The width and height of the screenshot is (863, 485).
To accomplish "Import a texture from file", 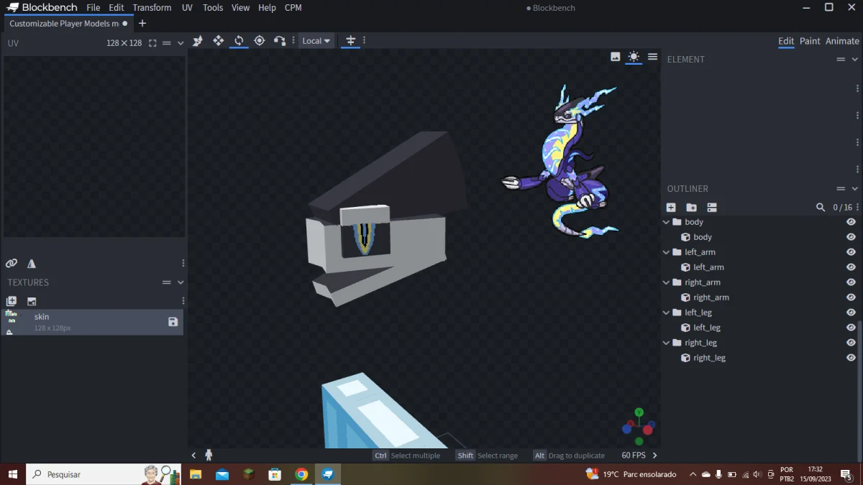I will [32, 301].
